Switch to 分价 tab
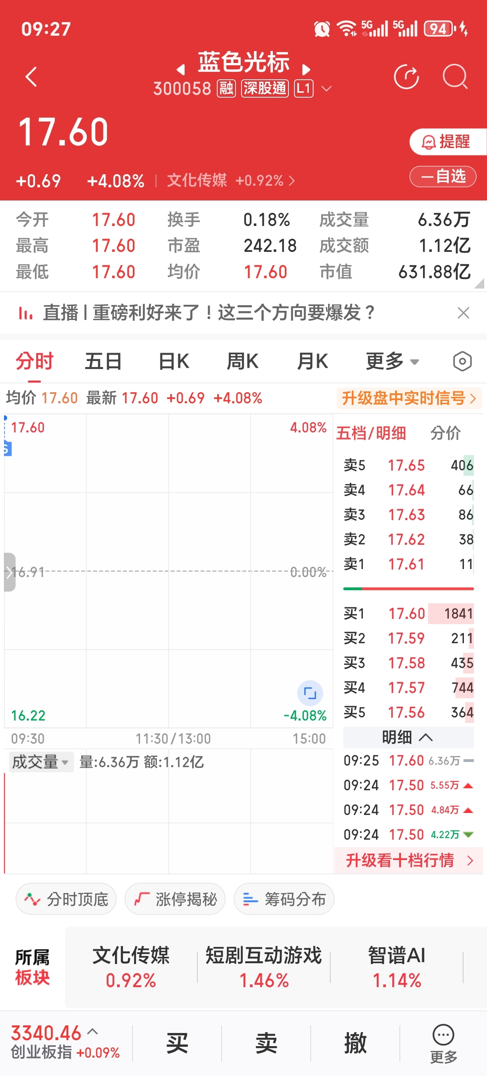Screen dimensions: 487x1076 [x=446, y=433]
